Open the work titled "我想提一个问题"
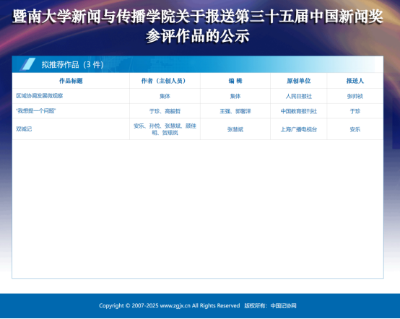 pyautogui.click(x=35, y=111)
